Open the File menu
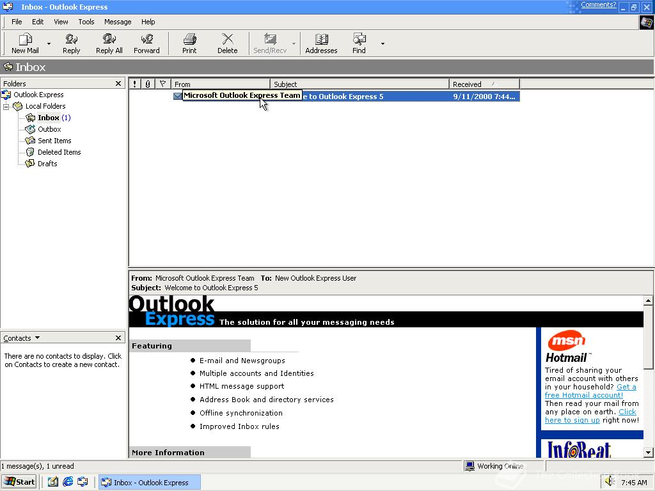Viewport: 655px width, 491px height. tap(17, 22)
